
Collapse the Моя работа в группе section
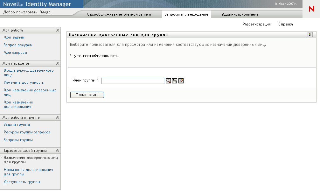(x=57, y=117)
